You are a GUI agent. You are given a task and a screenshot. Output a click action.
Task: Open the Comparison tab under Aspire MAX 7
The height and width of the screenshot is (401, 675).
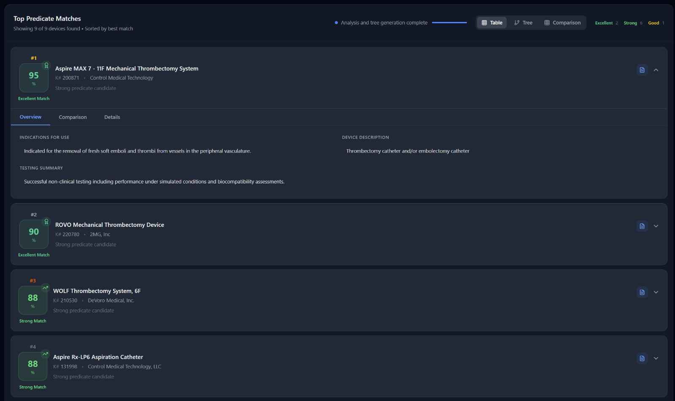(73, 117)
